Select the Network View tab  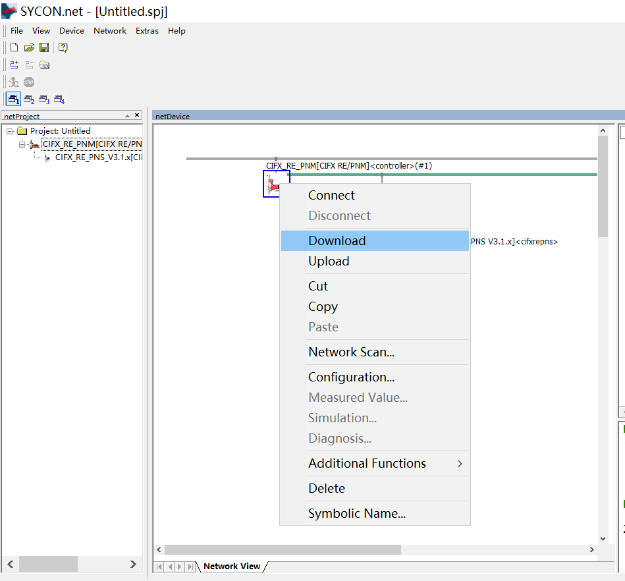pyautogui.click(x=231, y=566)
